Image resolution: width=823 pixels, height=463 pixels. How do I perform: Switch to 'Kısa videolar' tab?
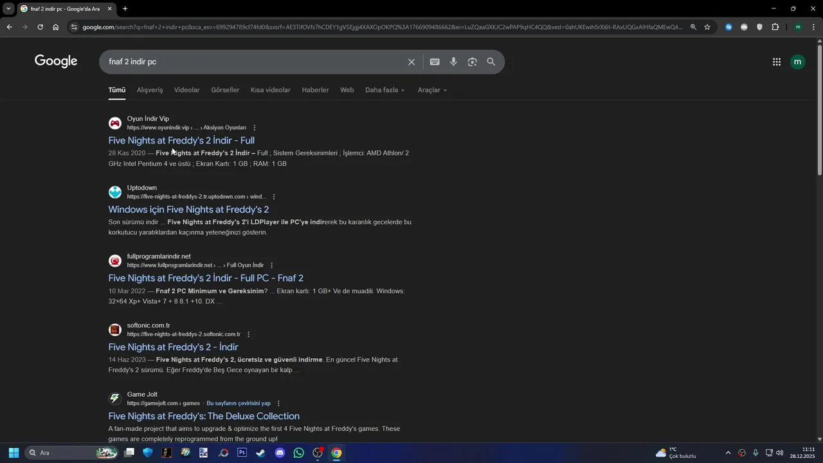(271, 90)
